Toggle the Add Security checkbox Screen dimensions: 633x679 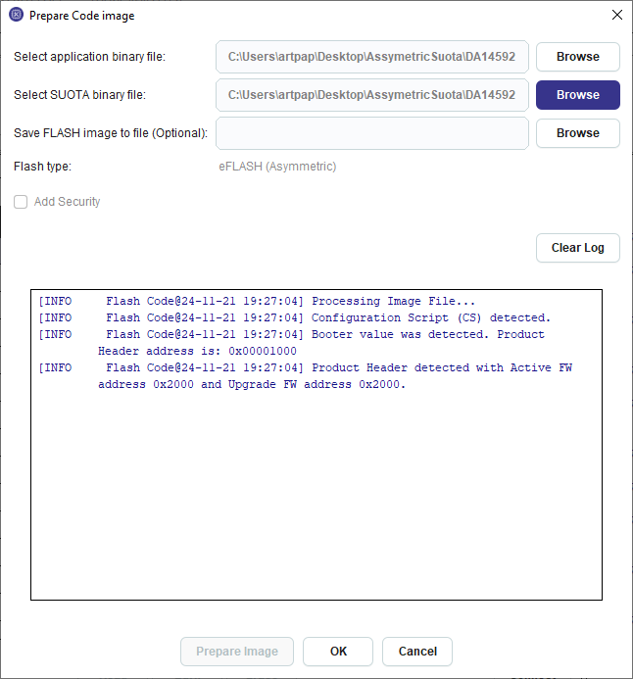tap(21, 202)
